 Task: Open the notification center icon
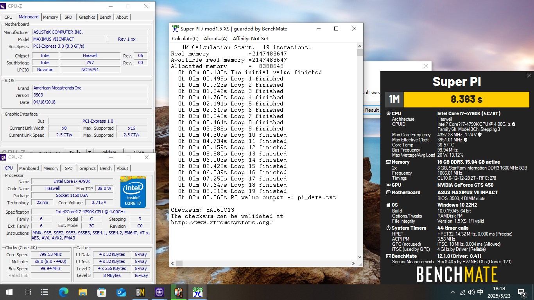522,292
